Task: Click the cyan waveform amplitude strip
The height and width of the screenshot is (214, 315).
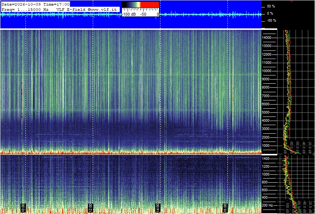Action: pos(131,15)
